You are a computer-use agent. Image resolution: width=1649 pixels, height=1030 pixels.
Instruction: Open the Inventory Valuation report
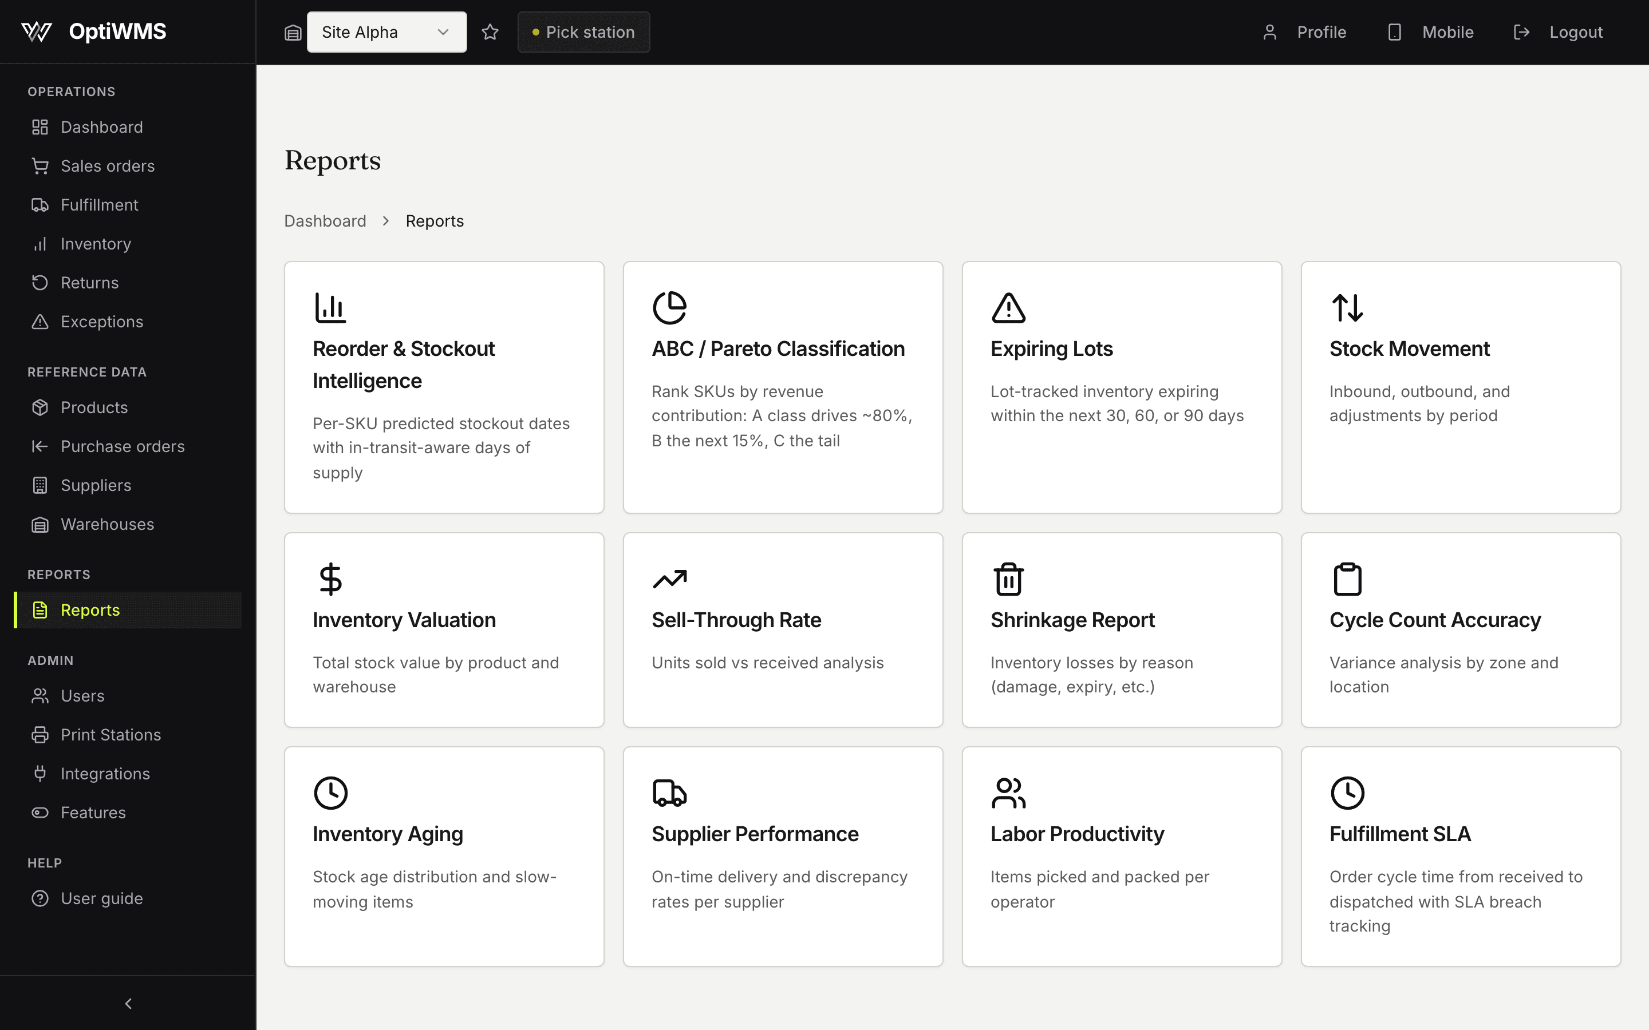[x=444, y=630]
